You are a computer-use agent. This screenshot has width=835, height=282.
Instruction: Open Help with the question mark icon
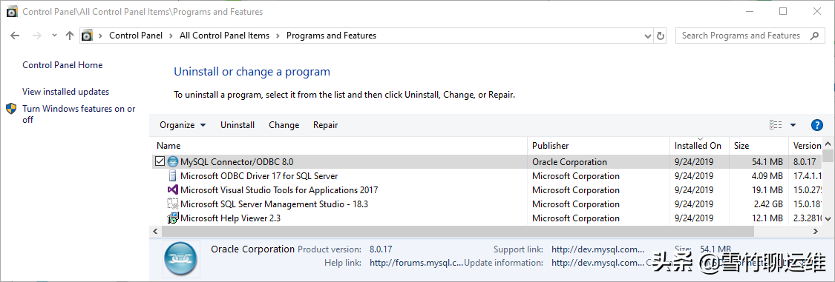click(817, 125)
